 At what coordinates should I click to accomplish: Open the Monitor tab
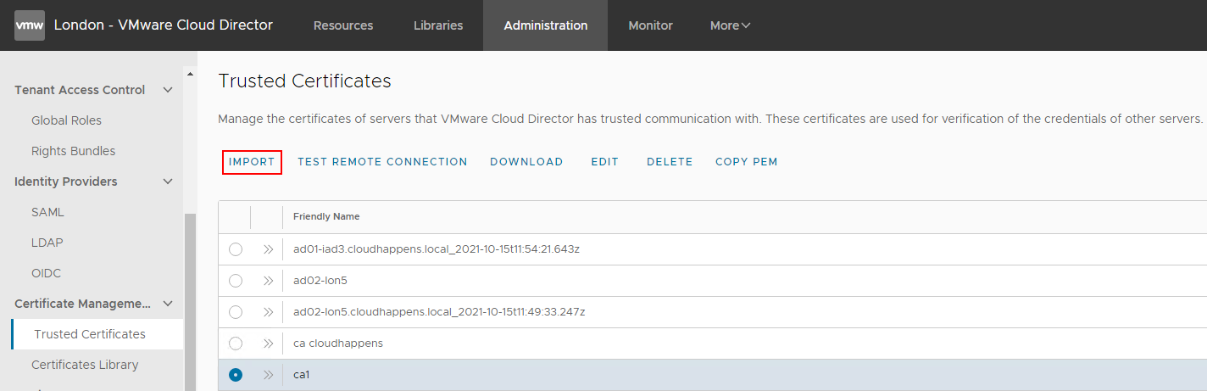(650, 25)
